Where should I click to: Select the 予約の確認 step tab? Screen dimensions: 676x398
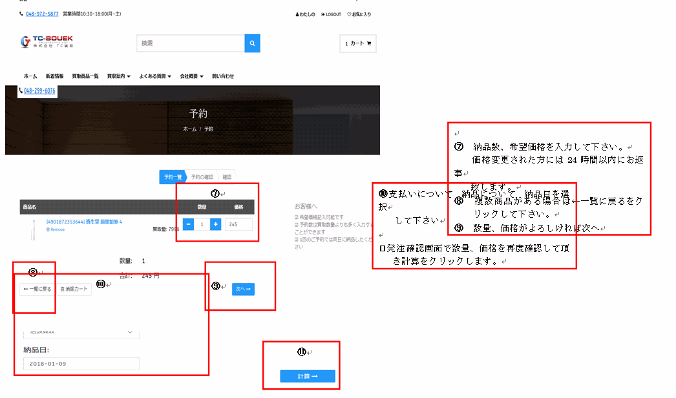(x=202, y=177)
